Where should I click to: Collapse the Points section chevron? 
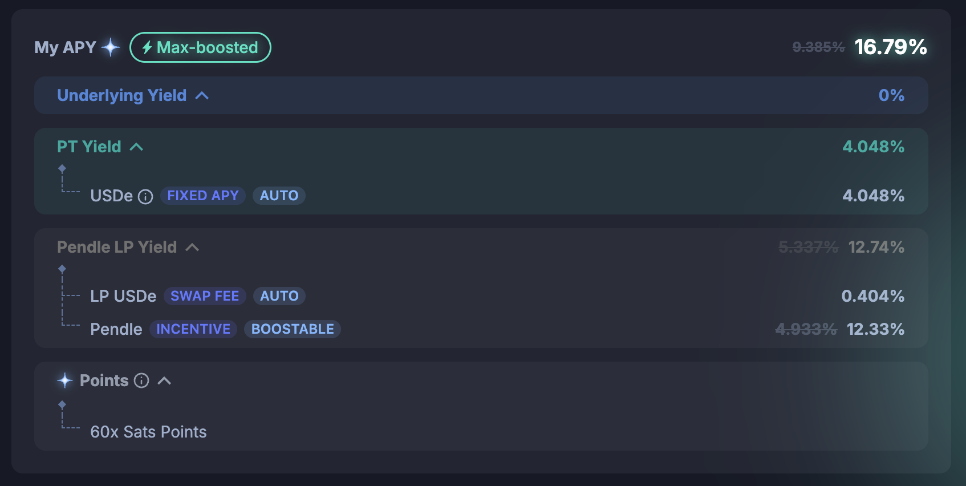pos(164,381)
